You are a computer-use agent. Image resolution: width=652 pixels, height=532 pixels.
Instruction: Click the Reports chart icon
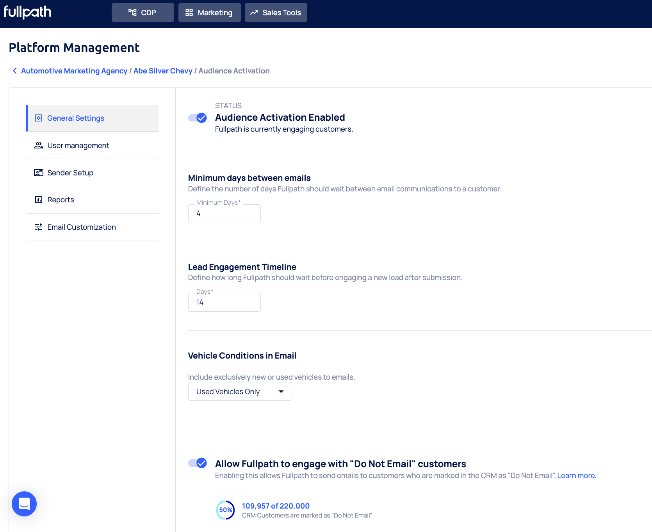coord(39,200)
